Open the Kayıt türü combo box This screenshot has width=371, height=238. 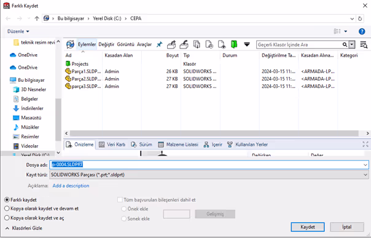(209, 175)
